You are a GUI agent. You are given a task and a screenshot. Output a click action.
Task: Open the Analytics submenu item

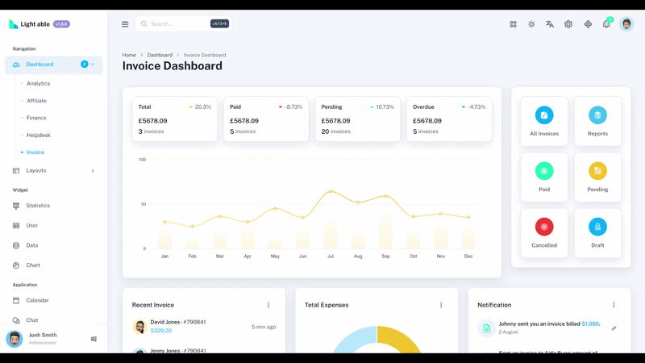point(38,84)
